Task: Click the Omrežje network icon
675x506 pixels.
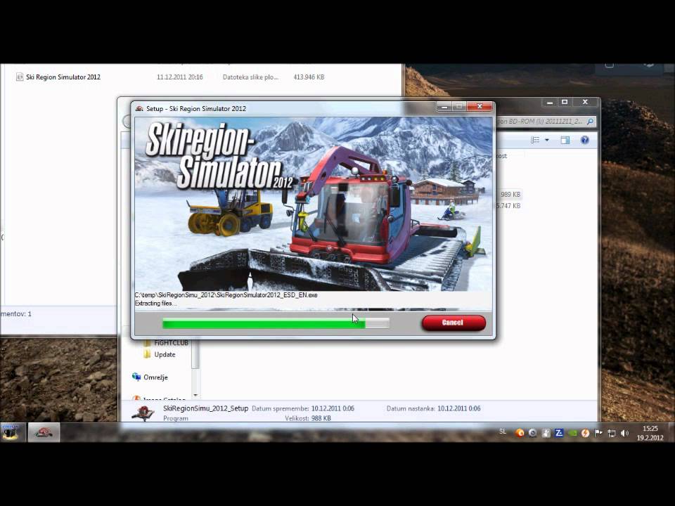Action: click(x=136, y=377)
